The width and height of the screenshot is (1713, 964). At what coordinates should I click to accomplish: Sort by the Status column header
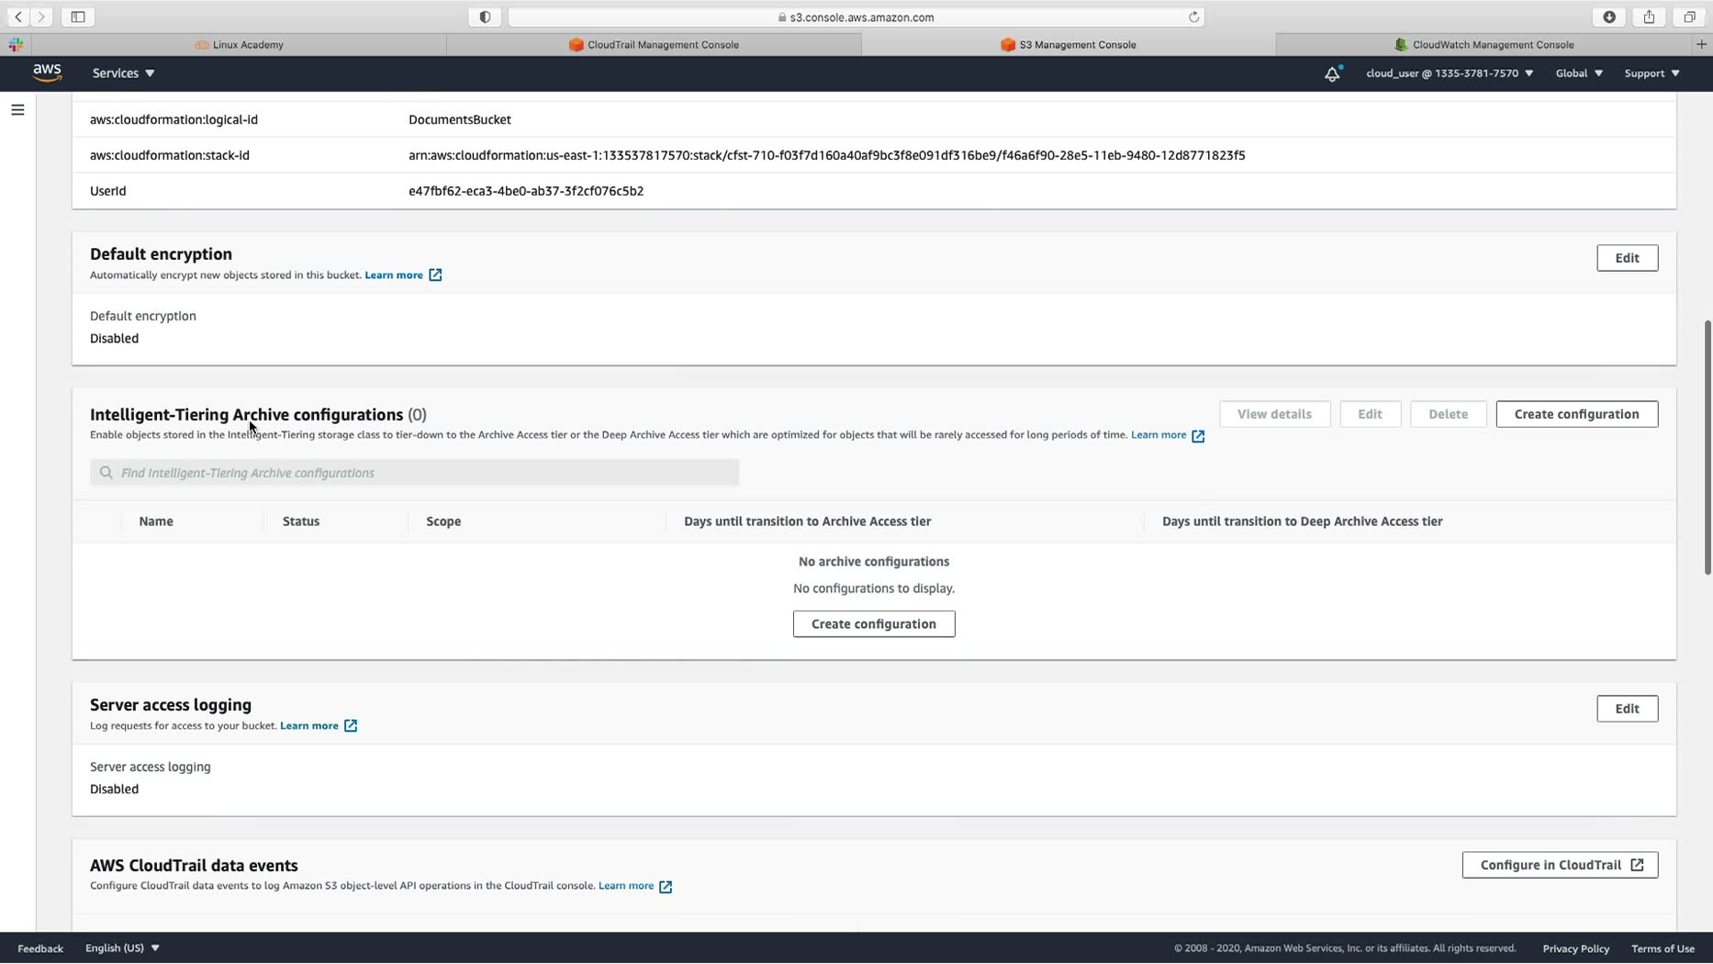click(x=301, y=521)
